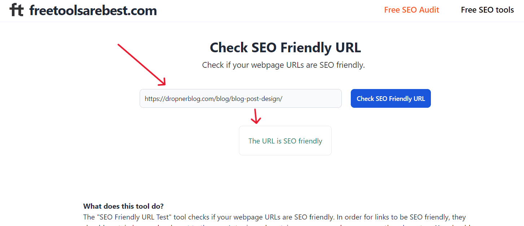
Task: Click the small red arrow above result box
Action: (x=256, y=116)
